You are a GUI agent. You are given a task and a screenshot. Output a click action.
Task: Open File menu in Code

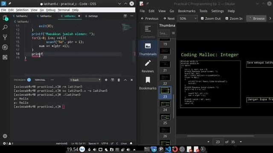coord(4,10)
